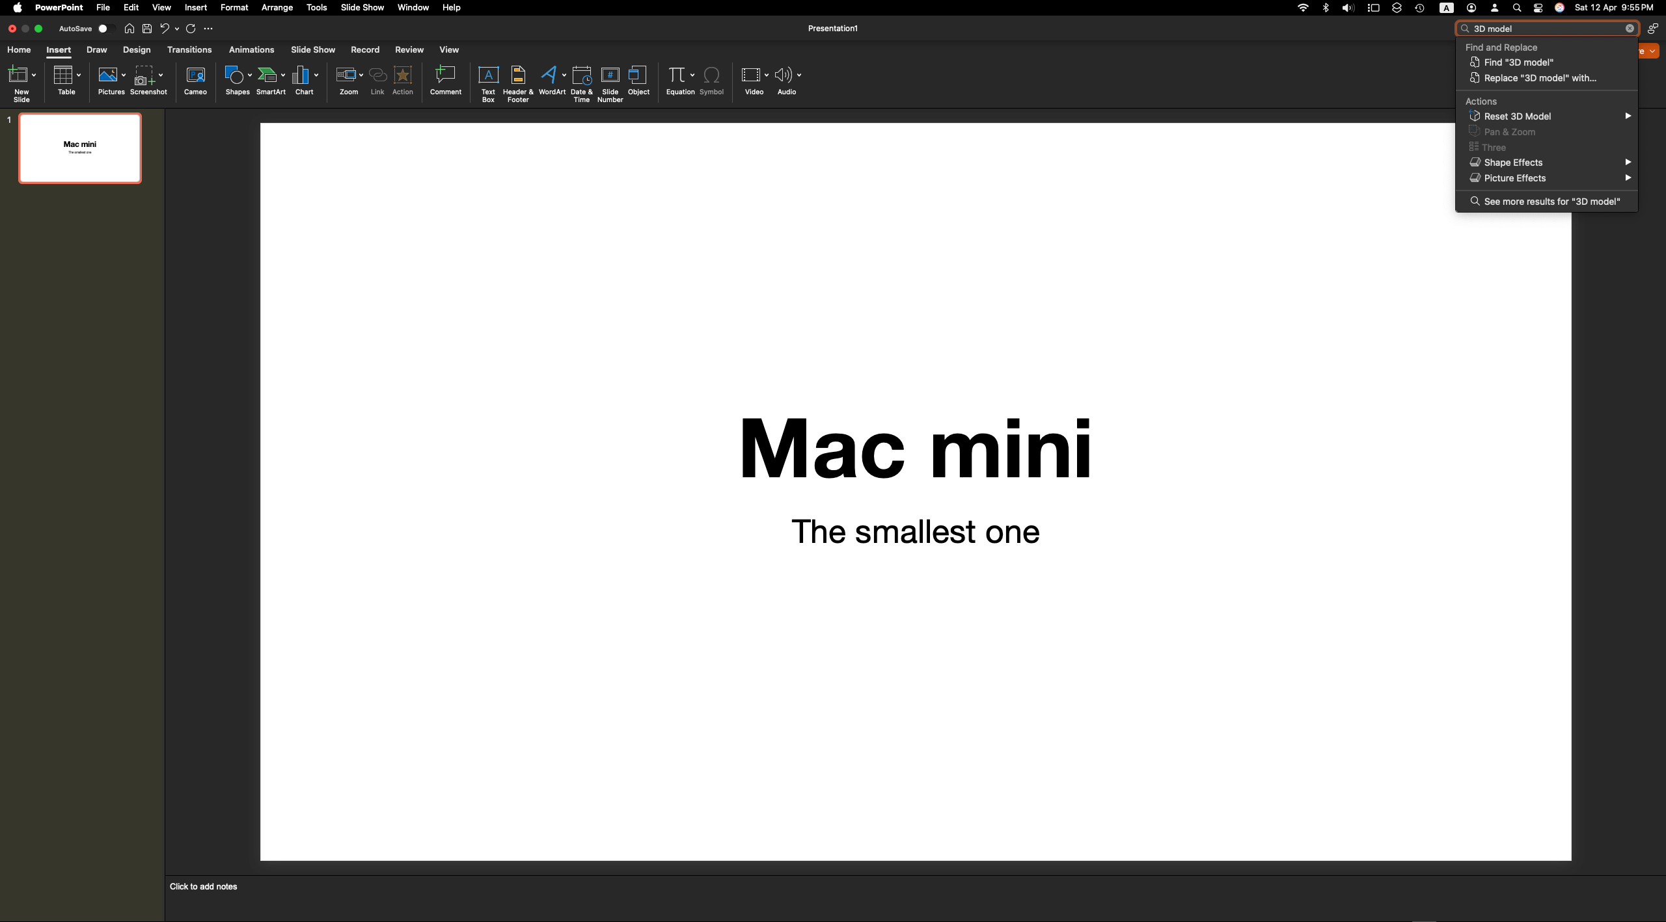Click the Save icon in title bar

coord(147,29)
